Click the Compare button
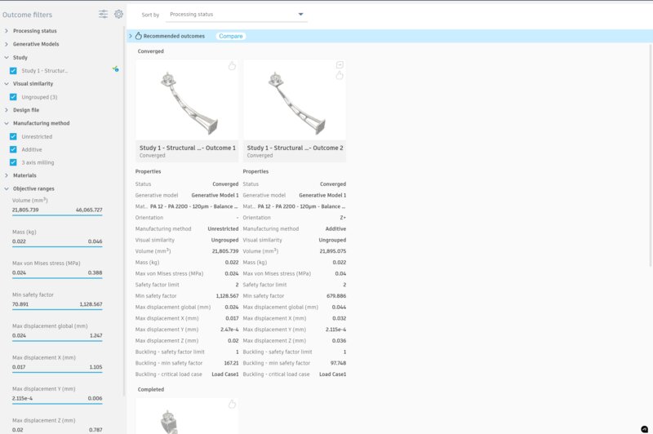This screenshot has height=434, width=653. point(231,36)
